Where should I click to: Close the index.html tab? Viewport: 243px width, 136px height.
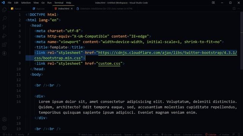pos(72,9)
